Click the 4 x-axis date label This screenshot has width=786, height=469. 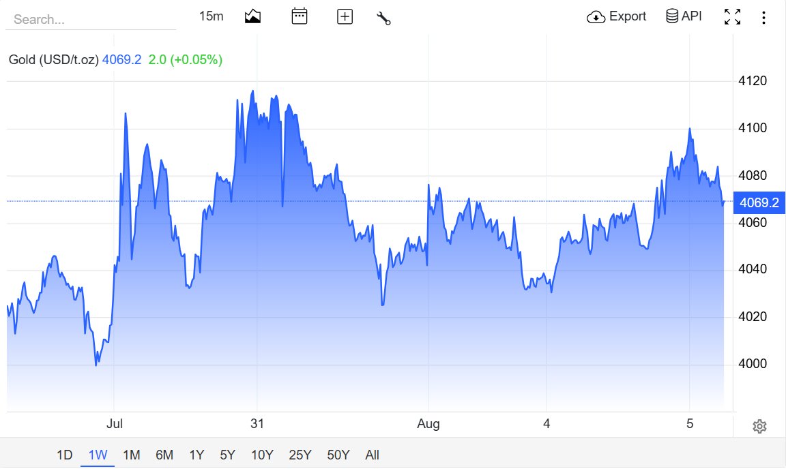(547, 424)
